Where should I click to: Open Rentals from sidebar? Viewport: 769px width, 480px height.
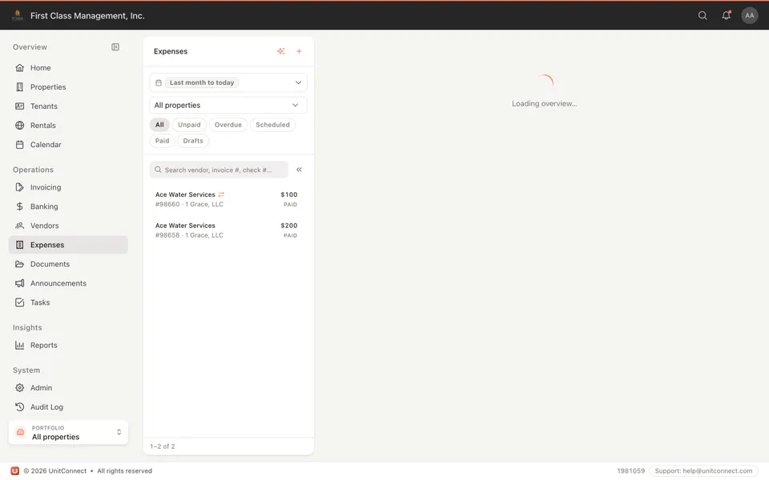coord(68,126)
